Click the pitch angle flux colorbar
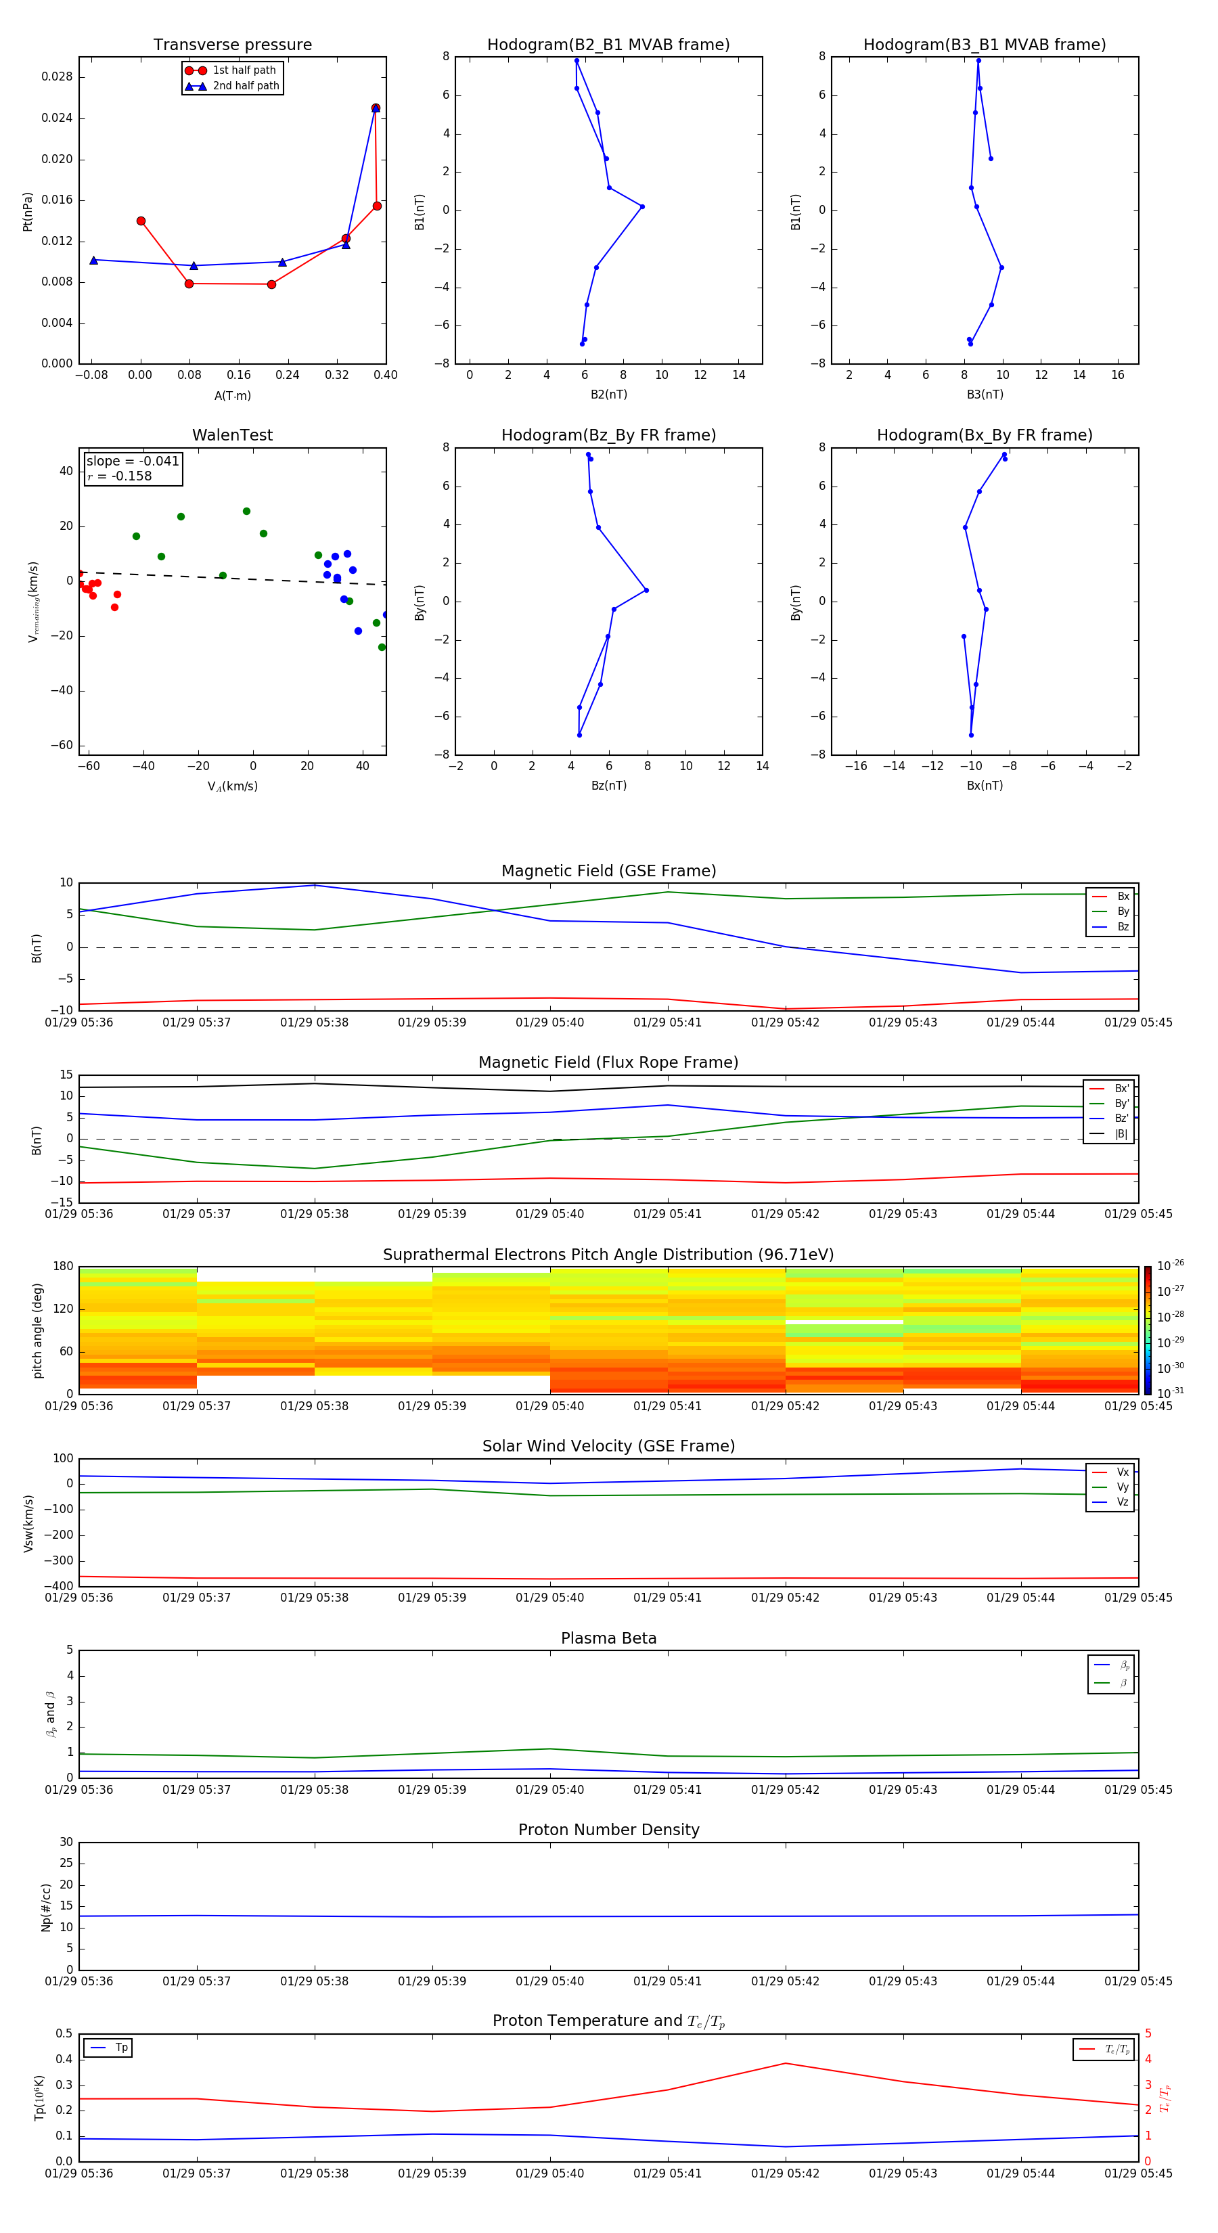 click(x=1148, y=1330)
